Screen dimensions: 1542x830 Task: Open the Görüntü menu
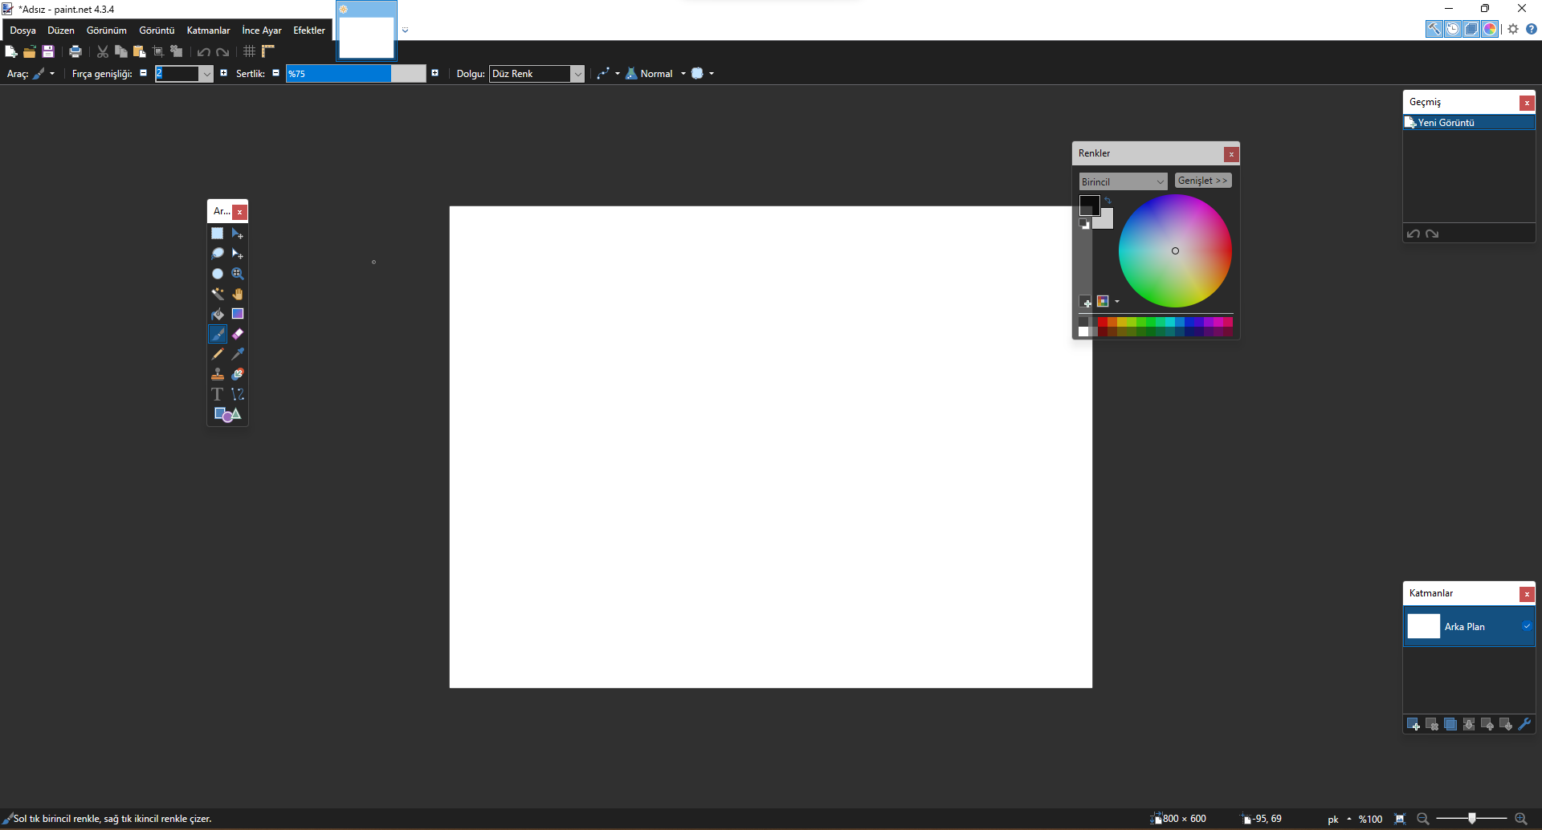(x=157, y=30)
